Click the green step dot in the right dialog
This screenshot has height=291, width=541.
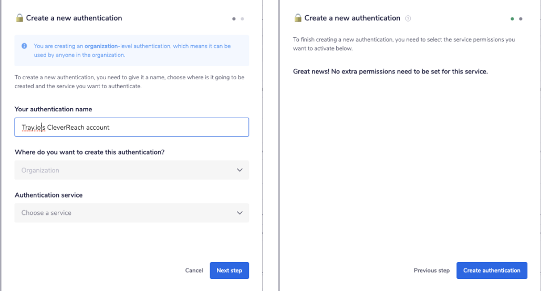(x=512, y=19)
